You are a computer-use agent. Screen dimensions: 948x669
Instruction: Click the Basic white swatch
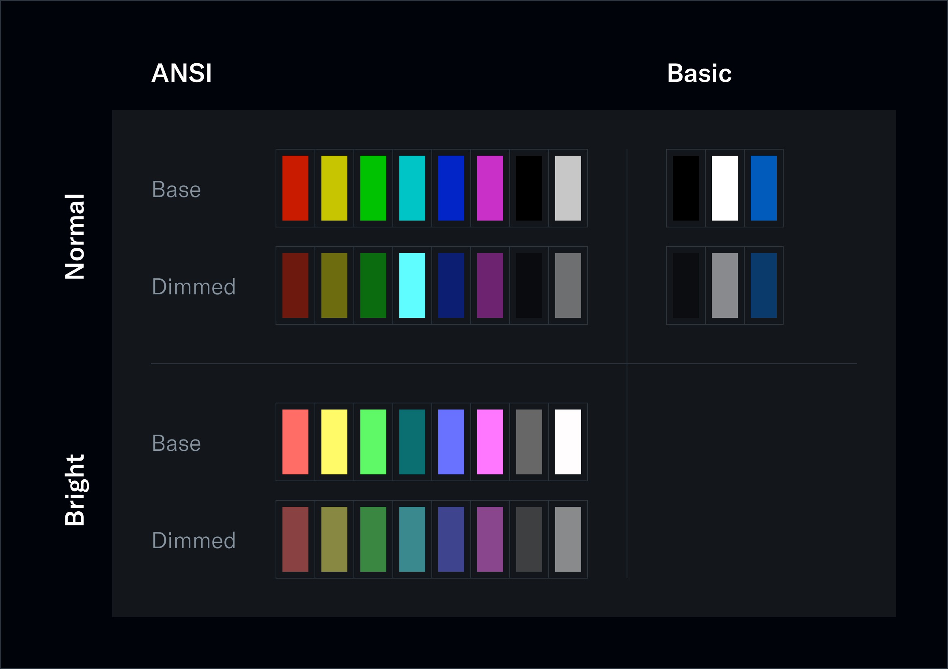[725, 188]
